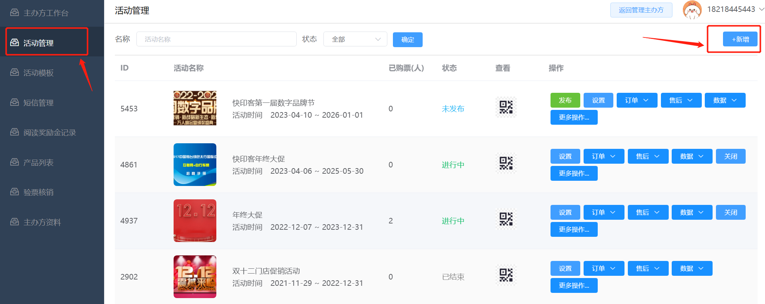Screen dimensions: 765x304
Task: Click the user avatar icon
Action: (692, 10)
